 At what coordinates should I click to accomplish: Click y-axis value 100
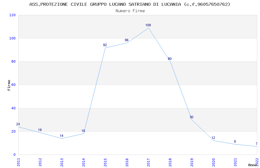(x=13, y=38)
